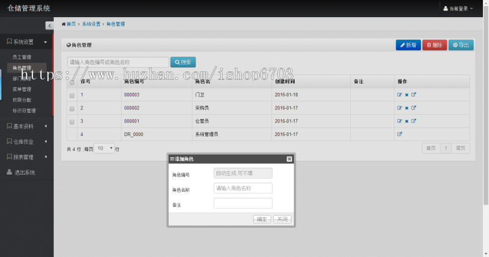Select all rows with header checkbox

72,82
